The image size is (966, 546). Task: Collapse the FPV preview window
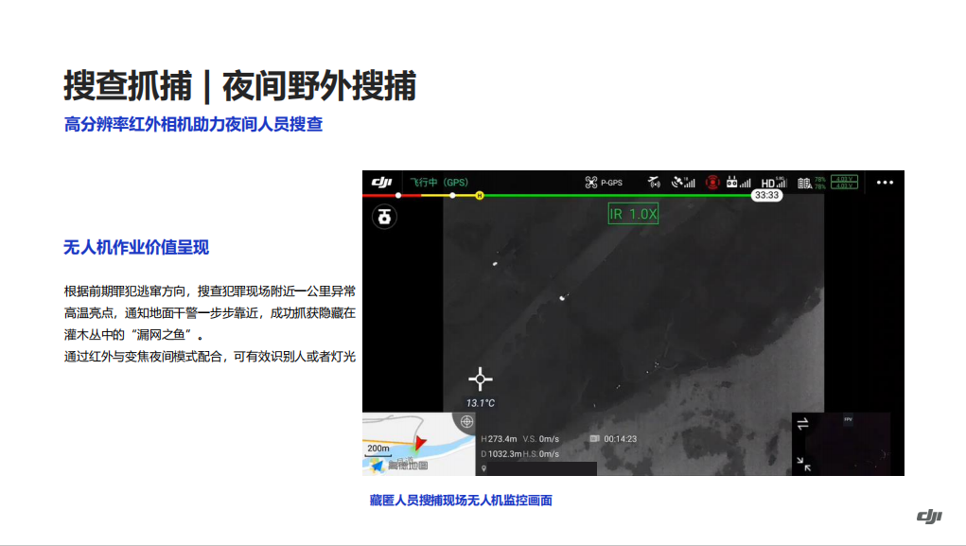[x=803, y=464]
